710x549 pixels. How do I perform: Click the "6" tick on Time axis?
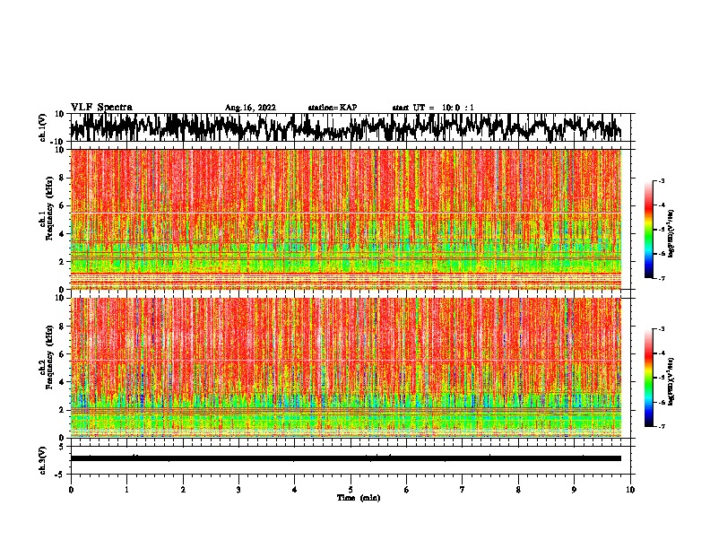407,490
